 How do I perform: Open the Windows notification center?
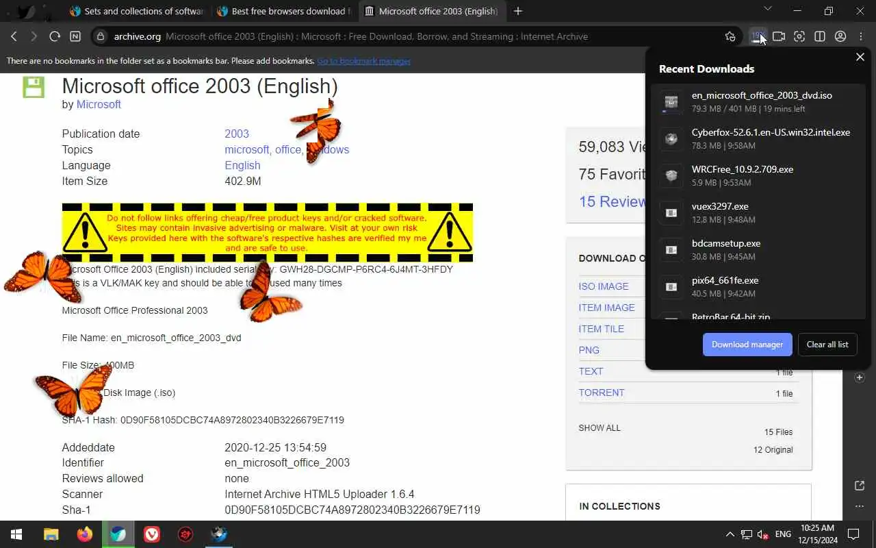(853, 534)
